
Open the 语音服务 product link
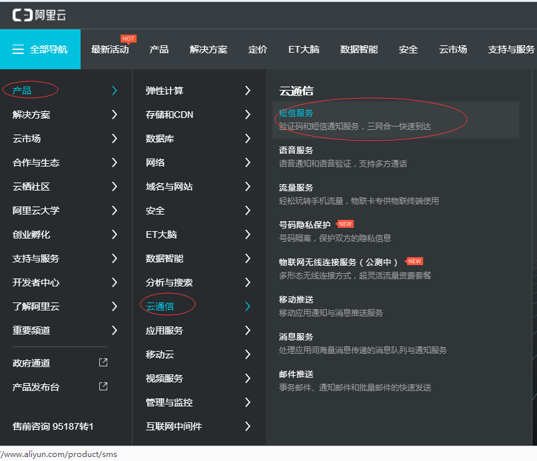[x=296, y=151]
